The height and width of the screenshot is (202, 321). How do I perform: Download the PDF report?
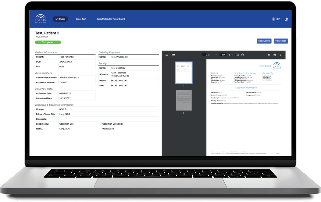(x=269, y=55)
